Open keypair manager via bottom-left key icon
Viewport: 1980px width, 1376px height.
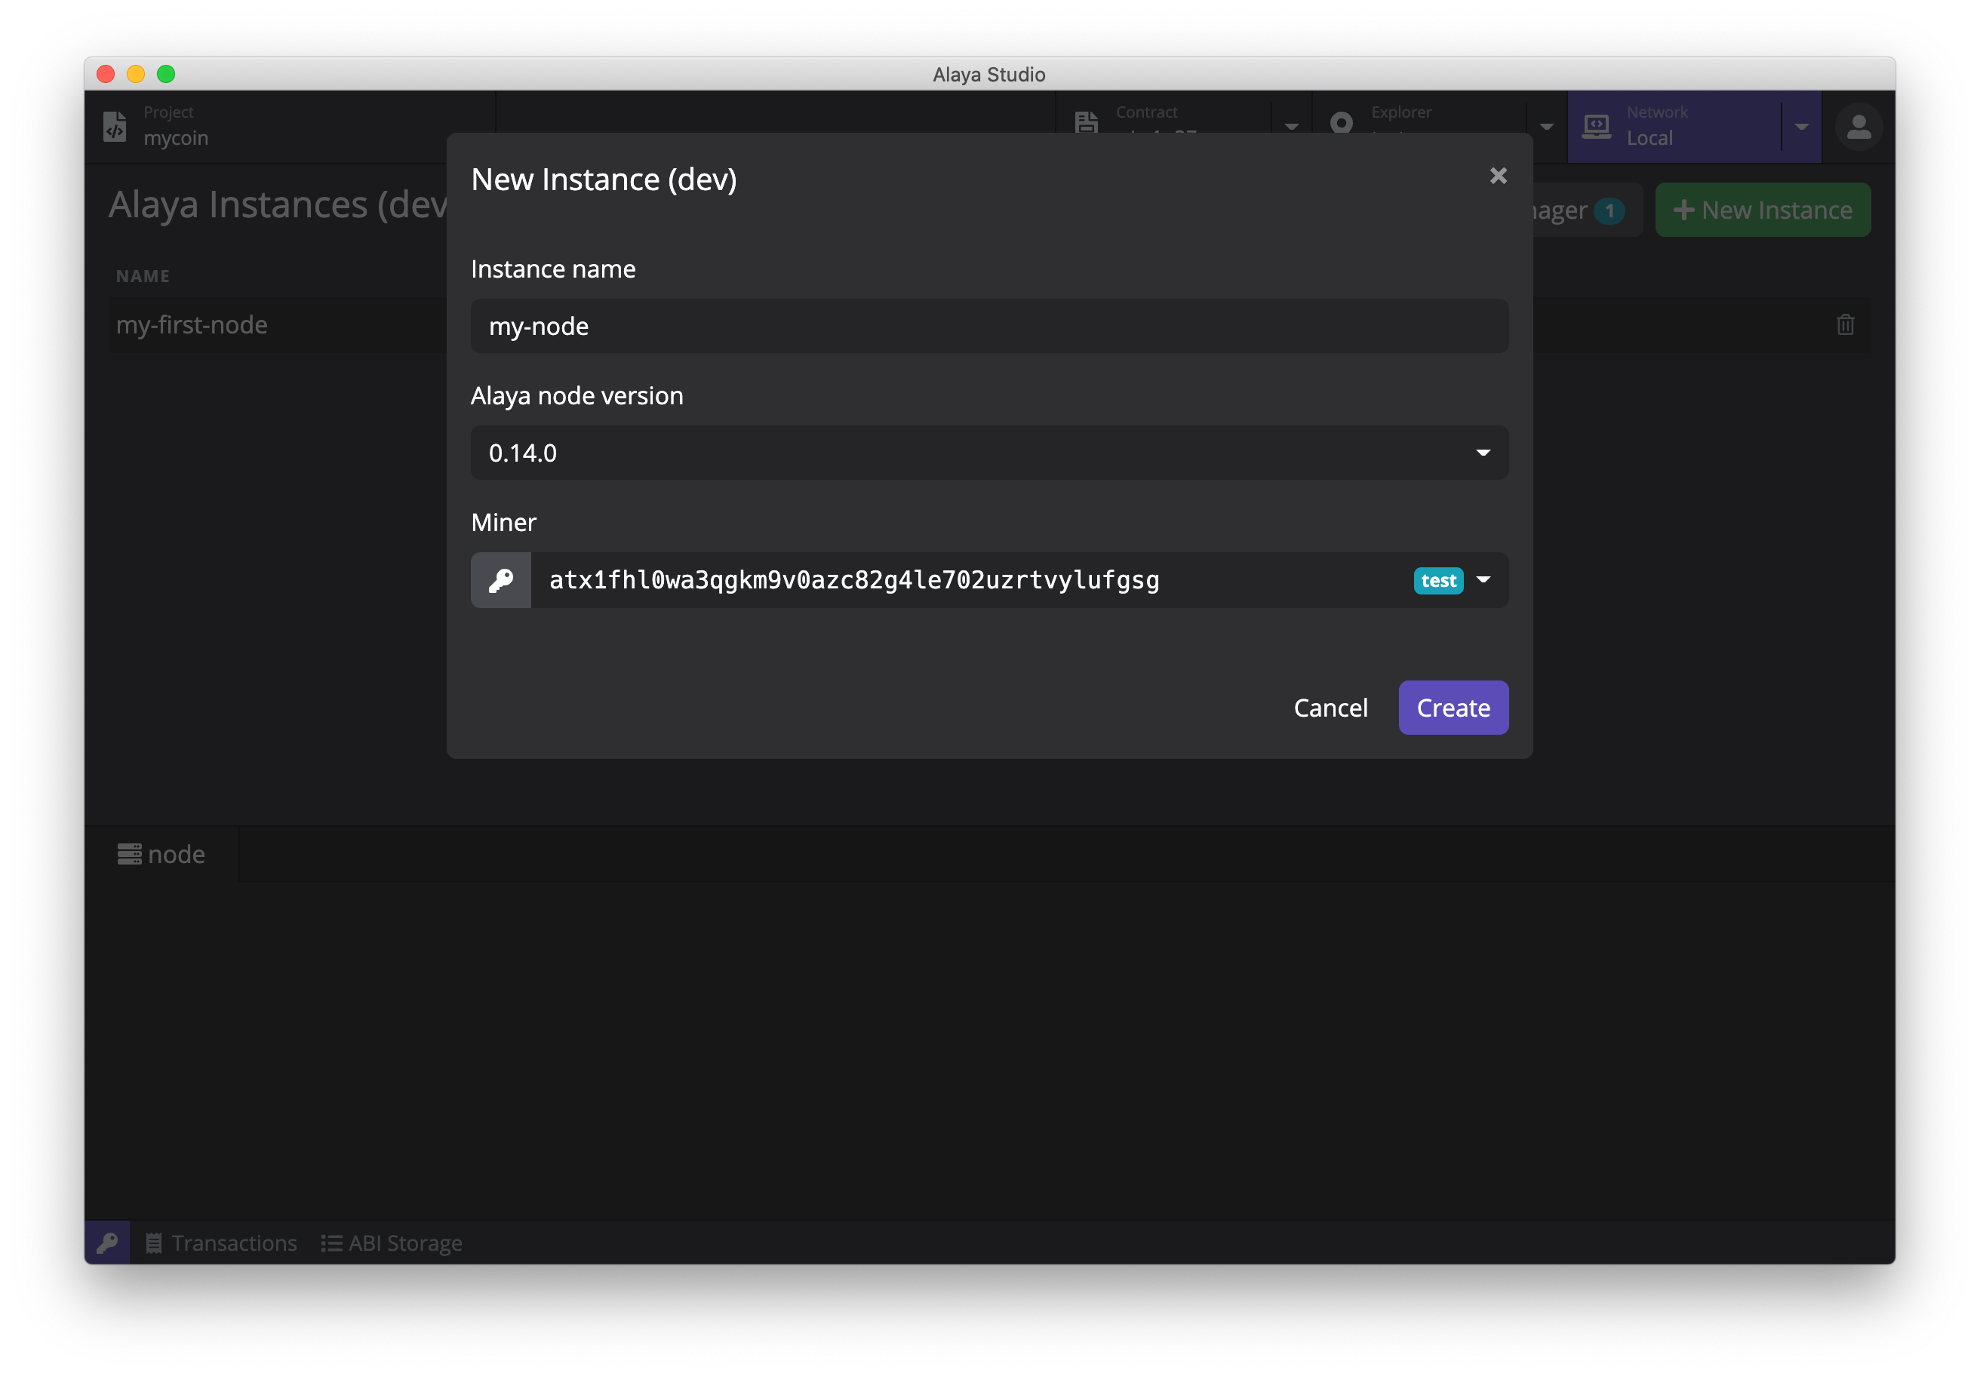[108, 1242]
